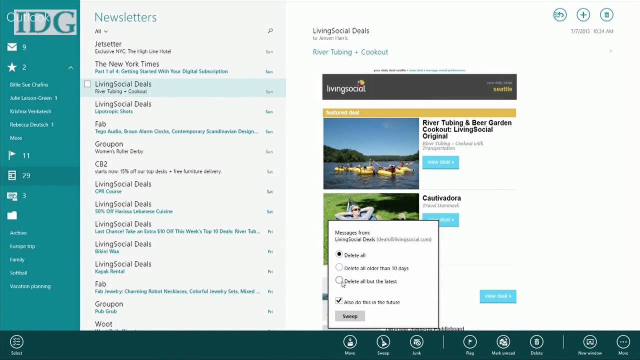Show More favorite contacts
Screen dimensions: 640x360
click(x=16, y=138)
